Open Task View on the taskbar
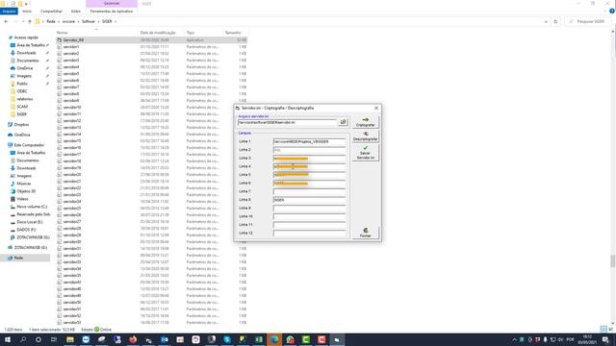The image size is (616, 346). pos(54,339)
